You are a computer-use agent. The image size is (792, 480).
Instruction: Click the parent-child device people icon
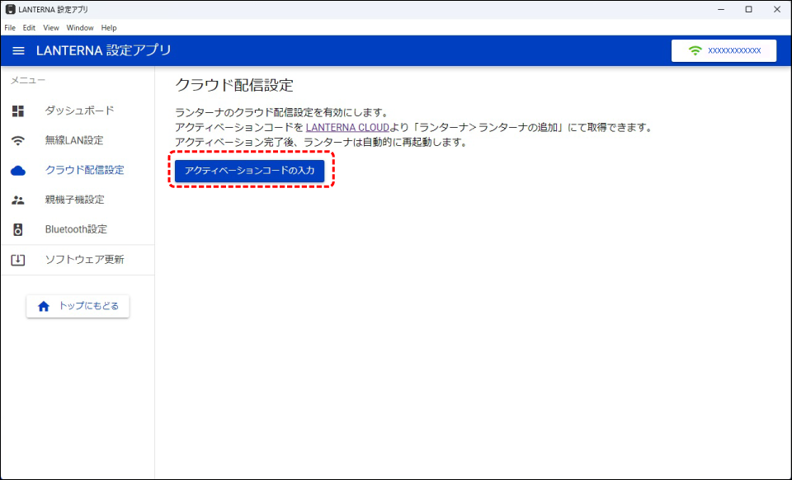tap(18, 200)
